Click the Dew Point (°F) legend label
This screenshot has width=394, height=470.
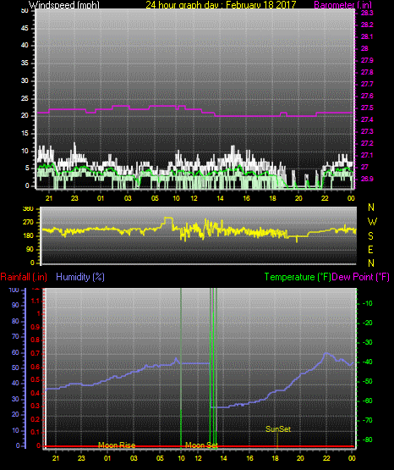point(361,277)
